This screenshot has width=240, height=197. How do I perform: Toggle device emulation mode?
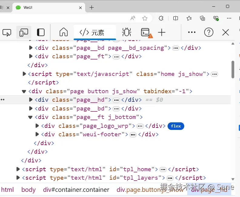tap(24, 32)
